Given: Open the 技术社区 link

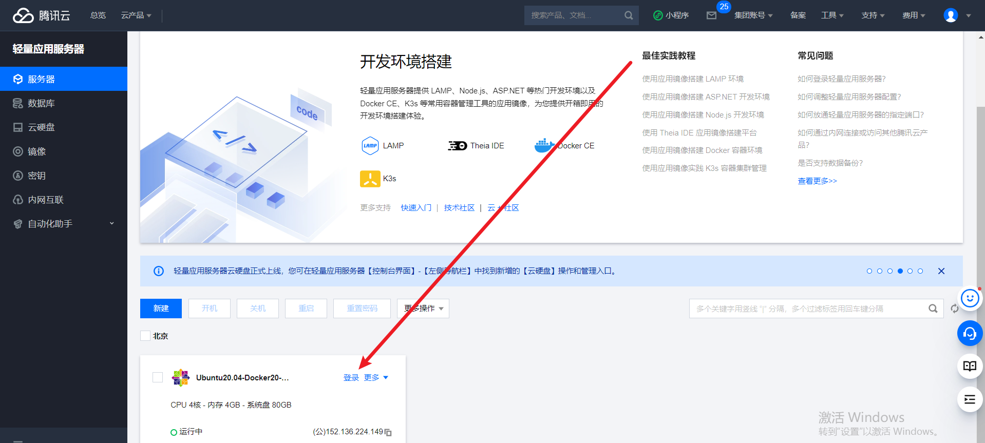Looking at the screenshot, I should (x=459, y=208).
